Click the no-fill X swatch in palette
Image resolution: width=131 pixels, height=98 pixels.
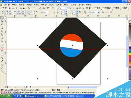point(130,21)
